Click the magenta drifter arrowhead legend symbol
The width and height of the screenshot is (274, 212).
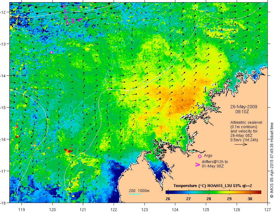pos(198,165)
